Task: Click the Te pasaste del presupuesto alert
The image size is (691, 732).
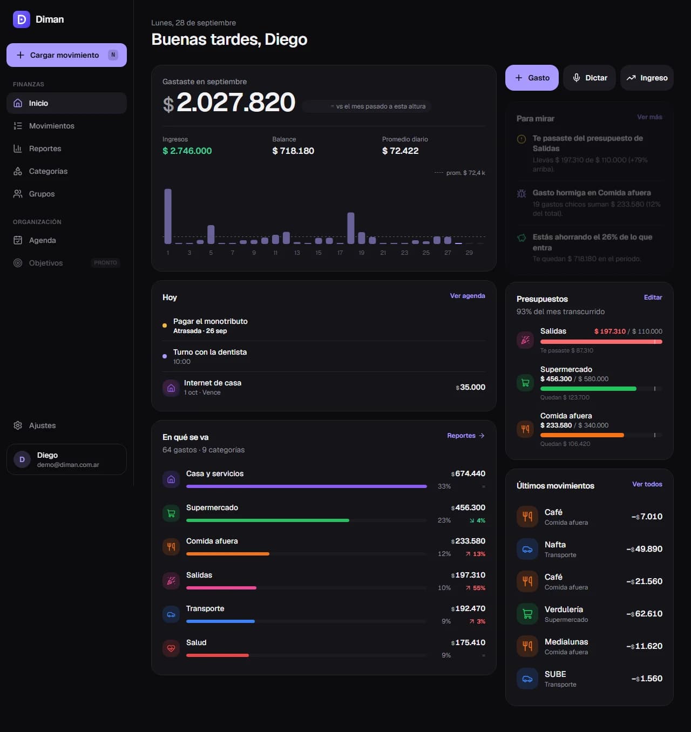Action: 590,153
